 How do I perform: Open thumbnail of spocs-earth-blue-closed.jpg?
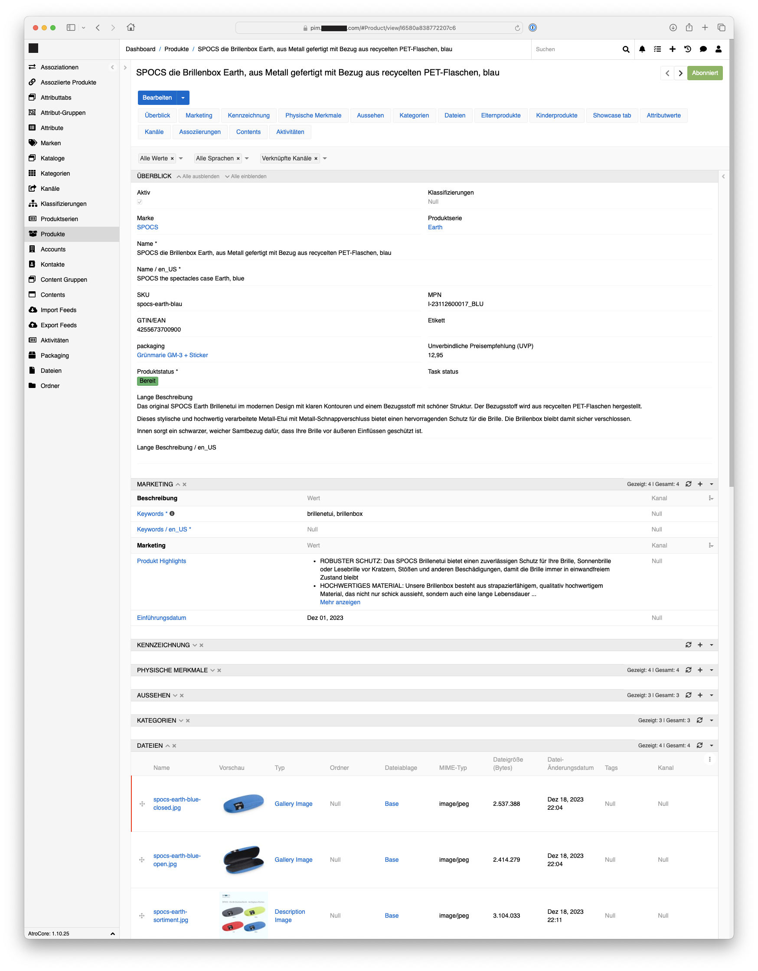pyautogui.click(x=243, y=803)
